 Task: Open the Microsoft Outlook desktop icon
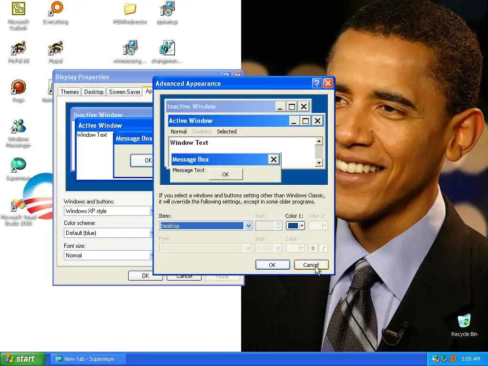(x=18, y=16)
